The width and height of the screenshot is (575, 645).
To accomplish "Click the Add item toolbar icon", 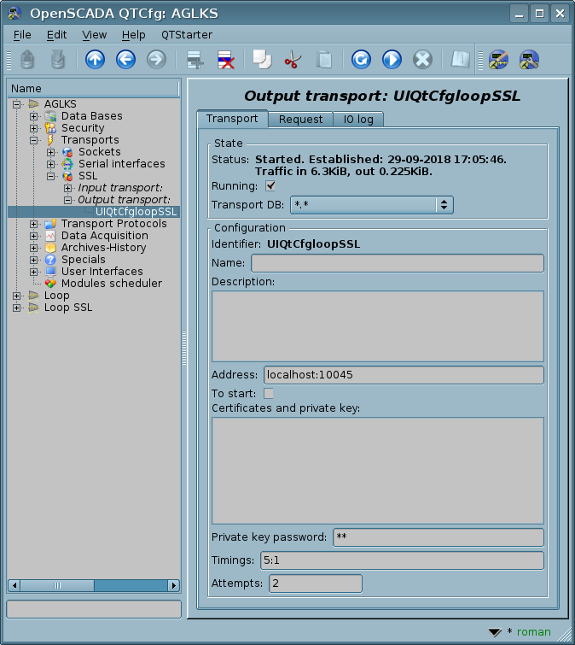I will pyautogui.click(x=195, y=60).
